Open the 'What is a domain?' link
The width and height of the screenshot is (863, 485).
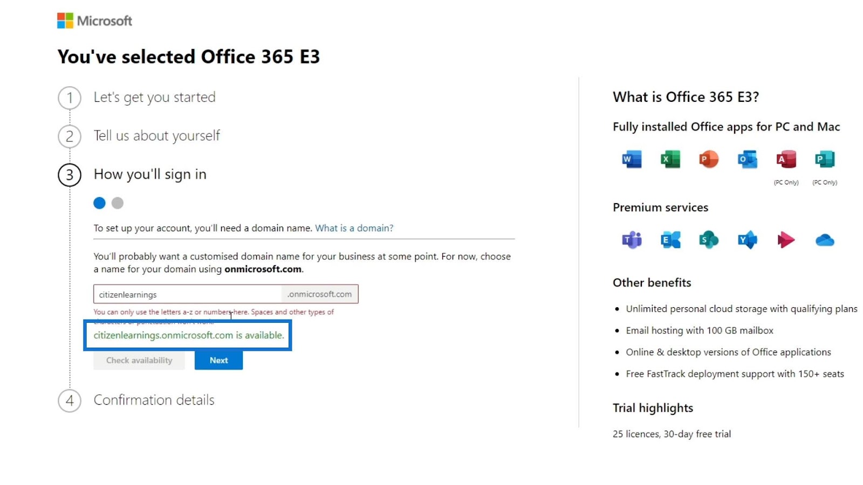tap(354, 228)
